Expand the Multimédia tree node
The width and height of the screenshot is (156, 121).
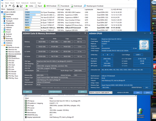(x=2, y=25)
